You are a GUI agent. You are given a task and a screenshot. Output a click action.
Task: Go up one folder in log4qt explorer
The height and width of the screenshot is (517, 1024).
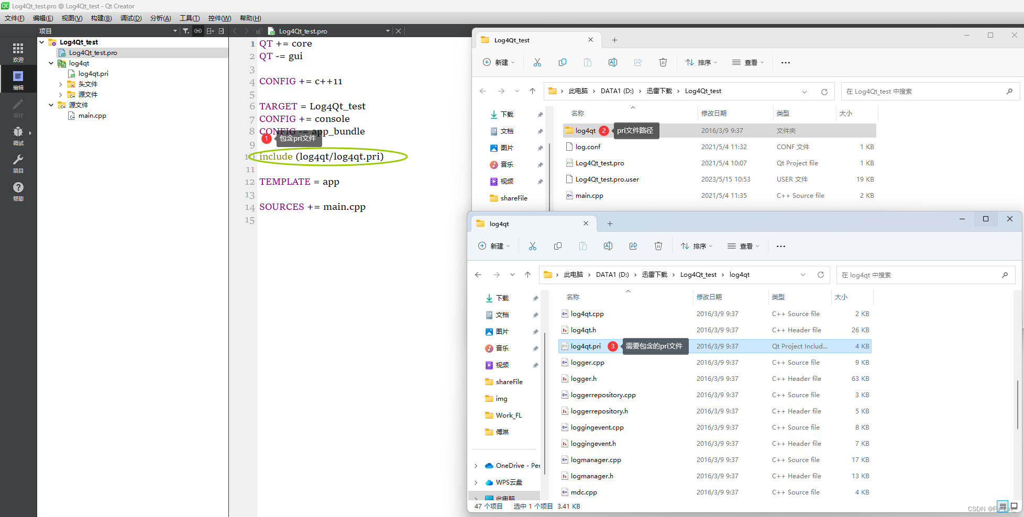click(x=528, y=275)
